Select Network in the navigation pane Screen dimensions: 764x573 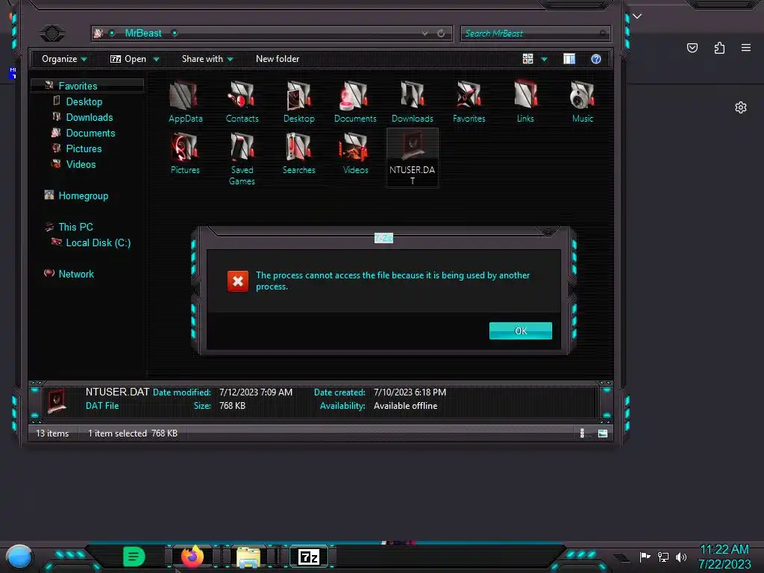point(76,274)
